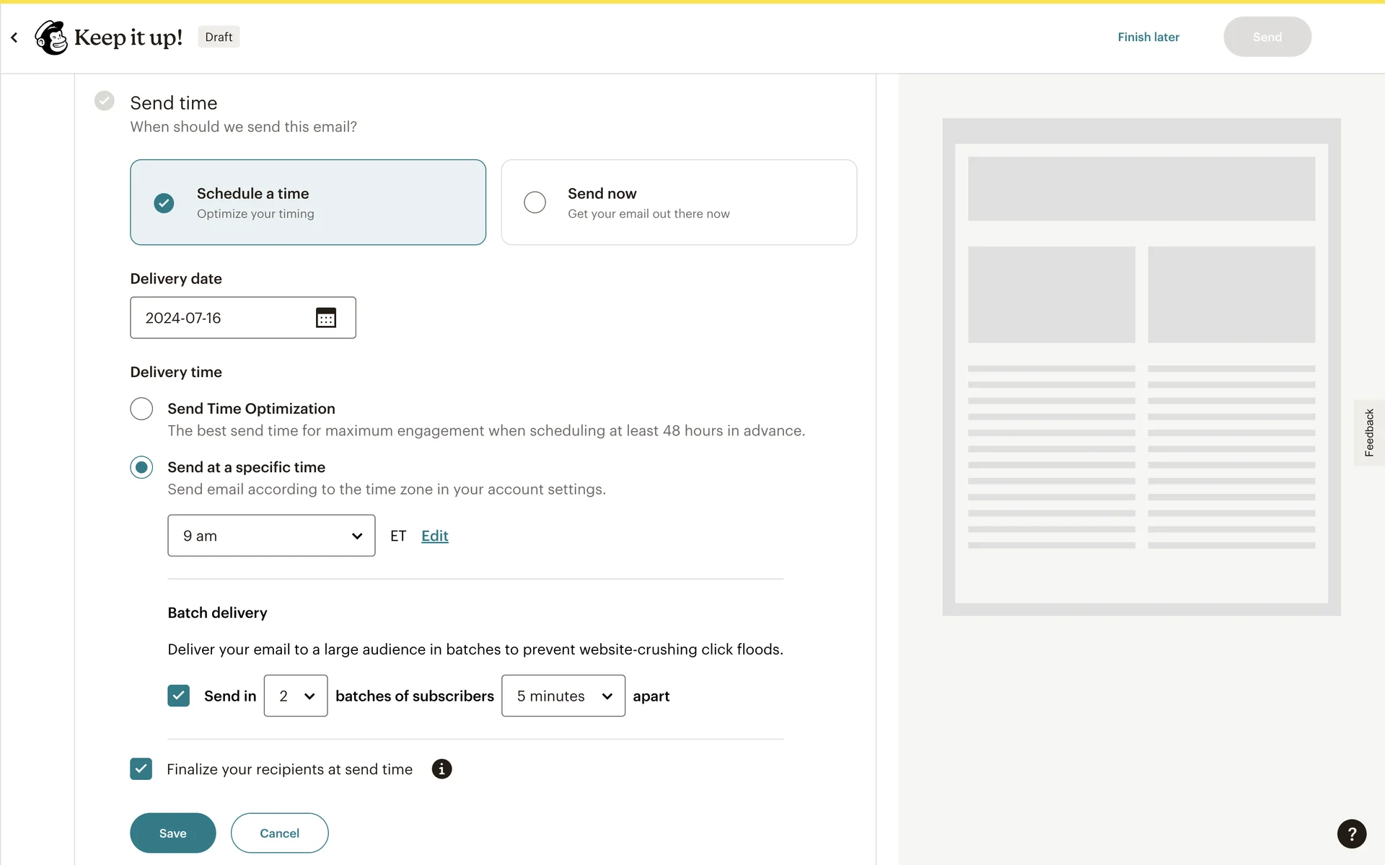Screen dimensions: 1385x865
Task: Click the back arrow icon
Action: coord(14,37)
